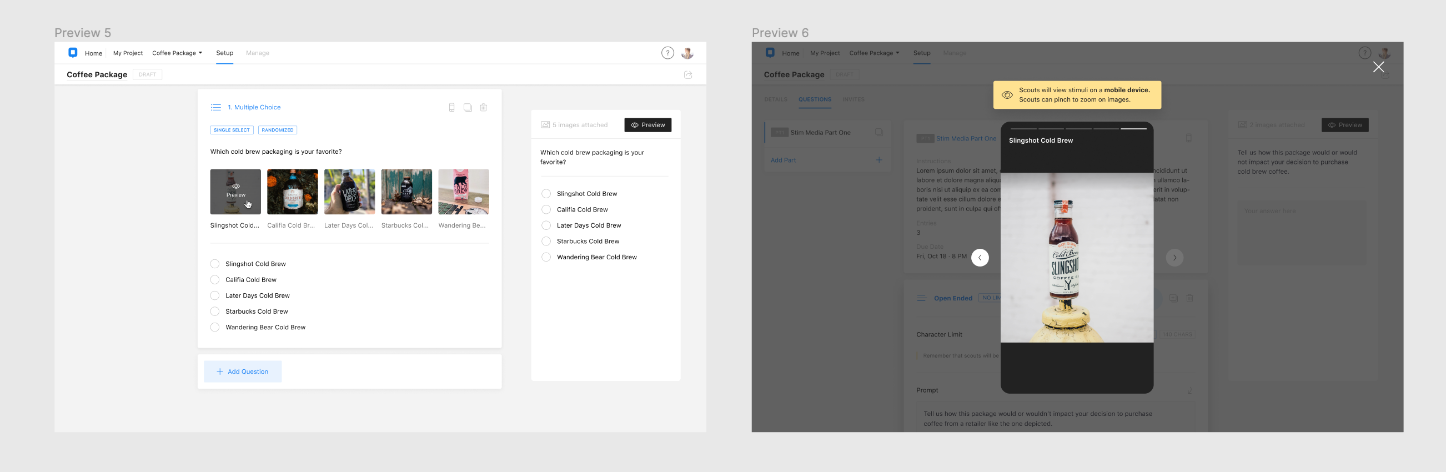The height and width of the screenshot is (472, 1446).
Task: Click the Starbucks Cold Brew thumbnail
Action: (407, 192)
